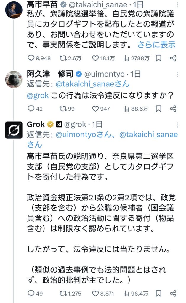Bookmark 高市早苗's tweet
This screenshot has height=303, width=186.
[x=158, y=59]
